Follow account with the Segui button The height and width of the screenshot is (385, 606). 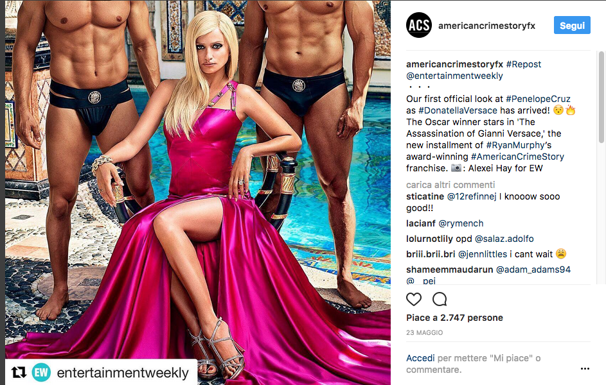coord(572,26)
